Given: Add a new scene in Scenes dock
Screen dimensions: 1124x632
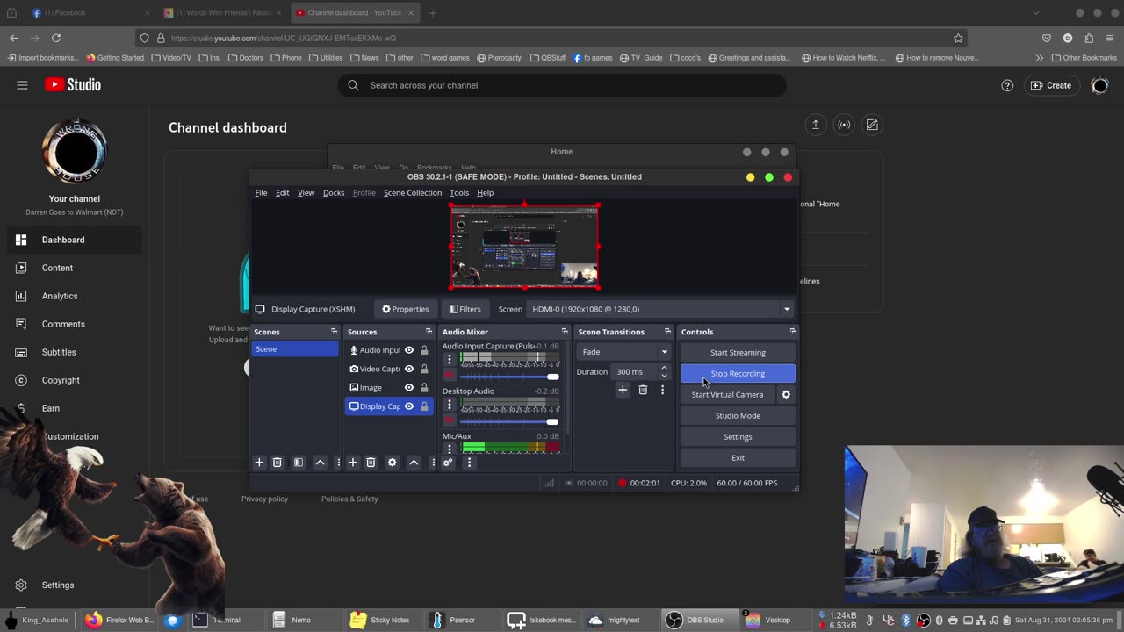Looking at the screenshot, I should pyautogui.click(x=259, y=463).
